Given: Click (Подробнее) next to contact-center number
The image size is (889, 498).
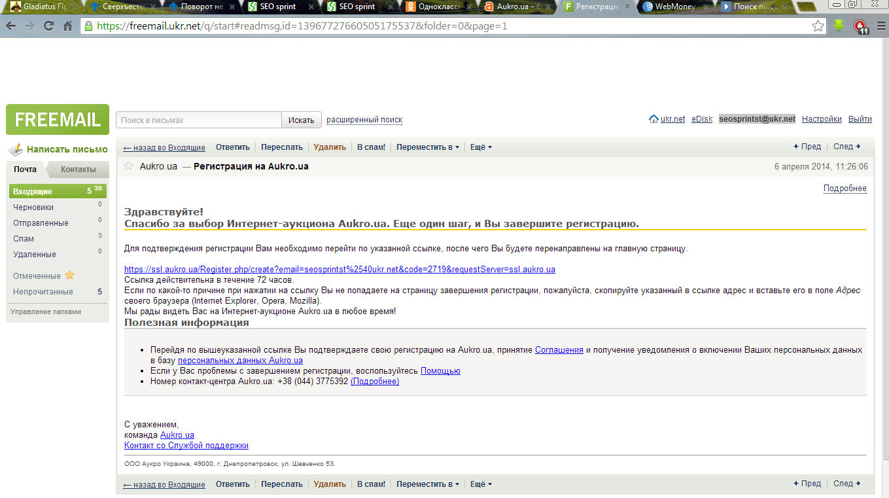Looking at the screenshot, I should pos(375,381).
